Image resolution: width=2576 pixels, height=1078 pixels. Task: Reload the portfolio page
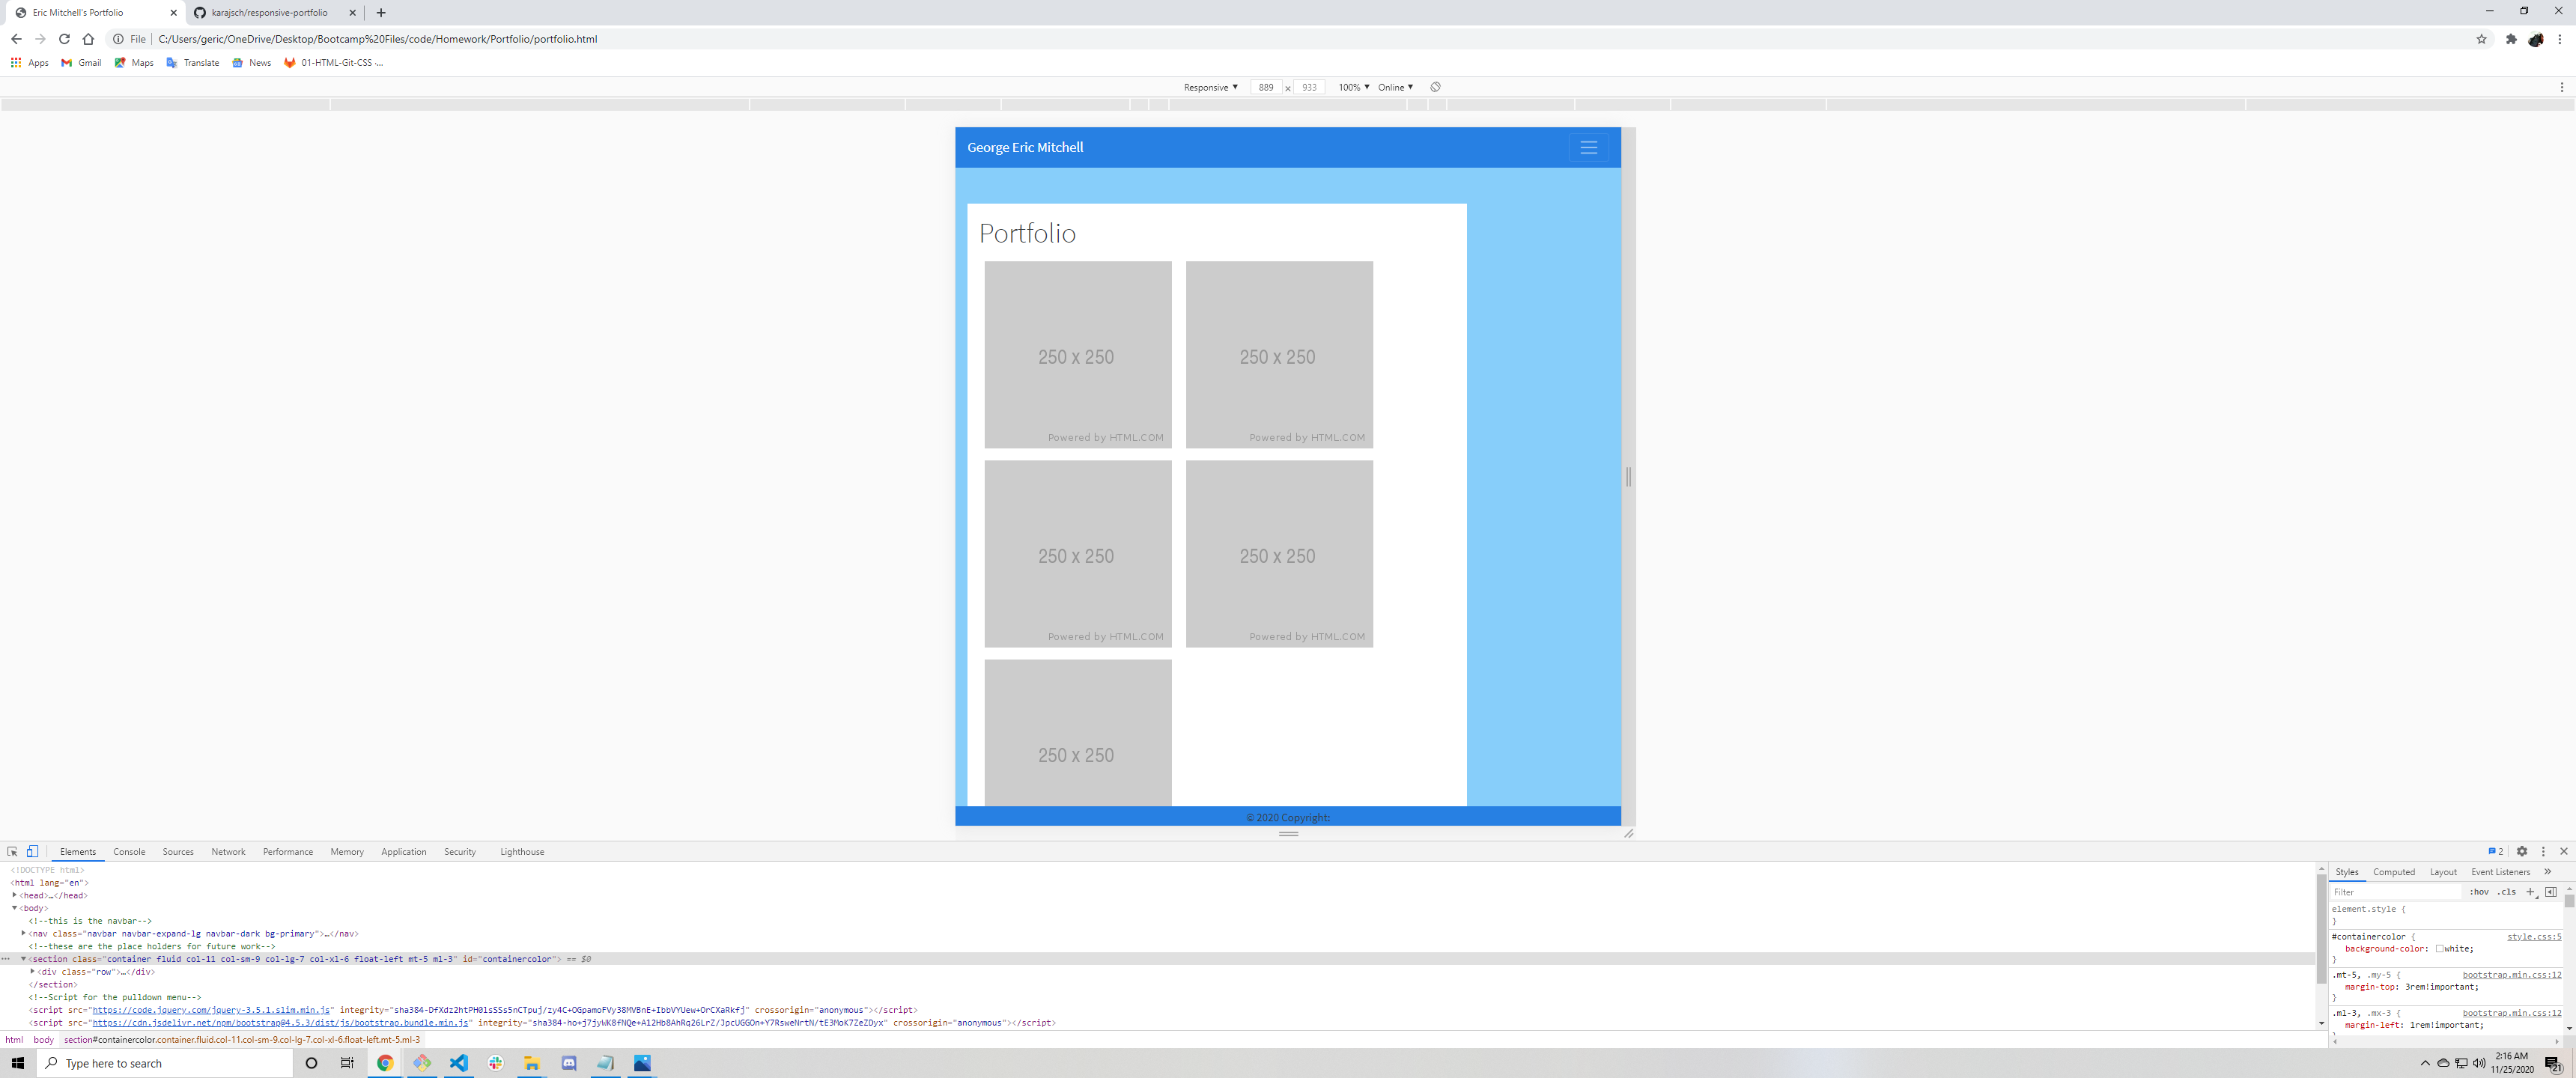click(x=64, y=39)
